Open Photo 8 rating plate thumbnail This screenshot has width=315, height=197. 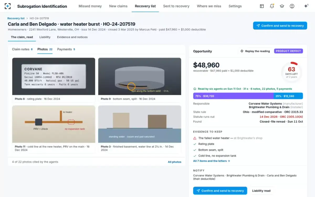pyautogui.click(x=54, y=76)
